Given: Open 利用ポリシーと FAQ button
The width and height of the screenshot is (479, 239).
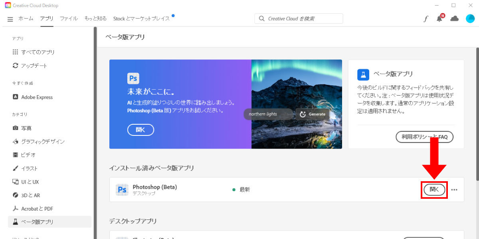Looking at the screenshot, I should tap(424, 137).
